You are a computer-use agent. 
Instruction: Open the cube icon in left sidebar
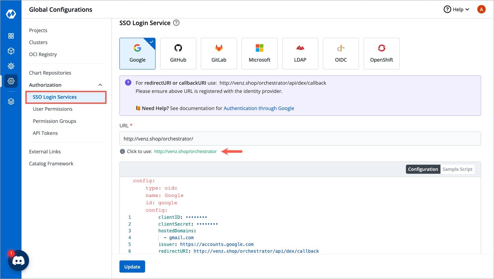[x=11, y=51]
